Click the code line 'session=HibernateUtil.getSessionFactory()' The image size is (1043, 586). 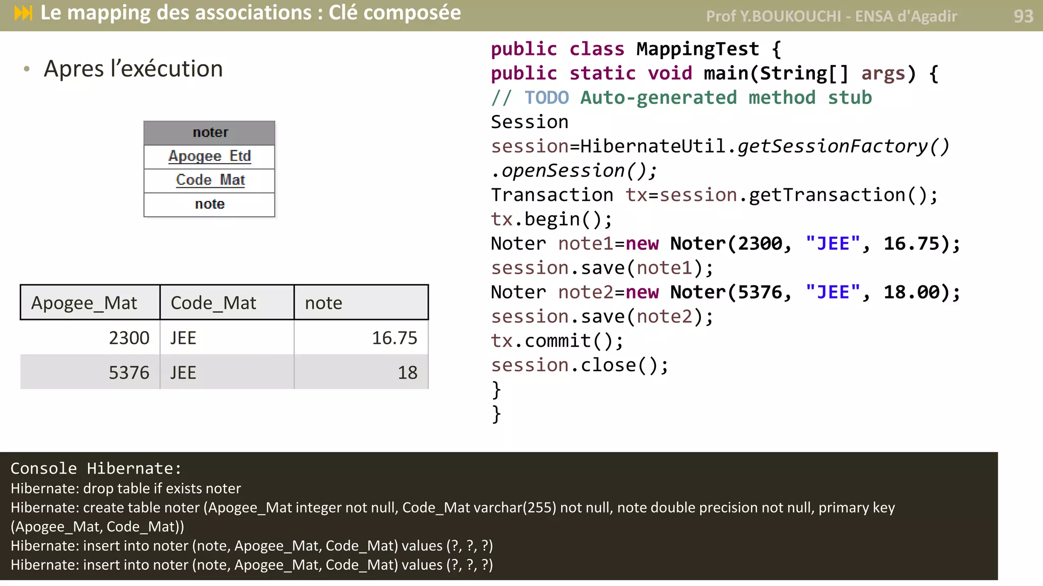pos(720,146)
